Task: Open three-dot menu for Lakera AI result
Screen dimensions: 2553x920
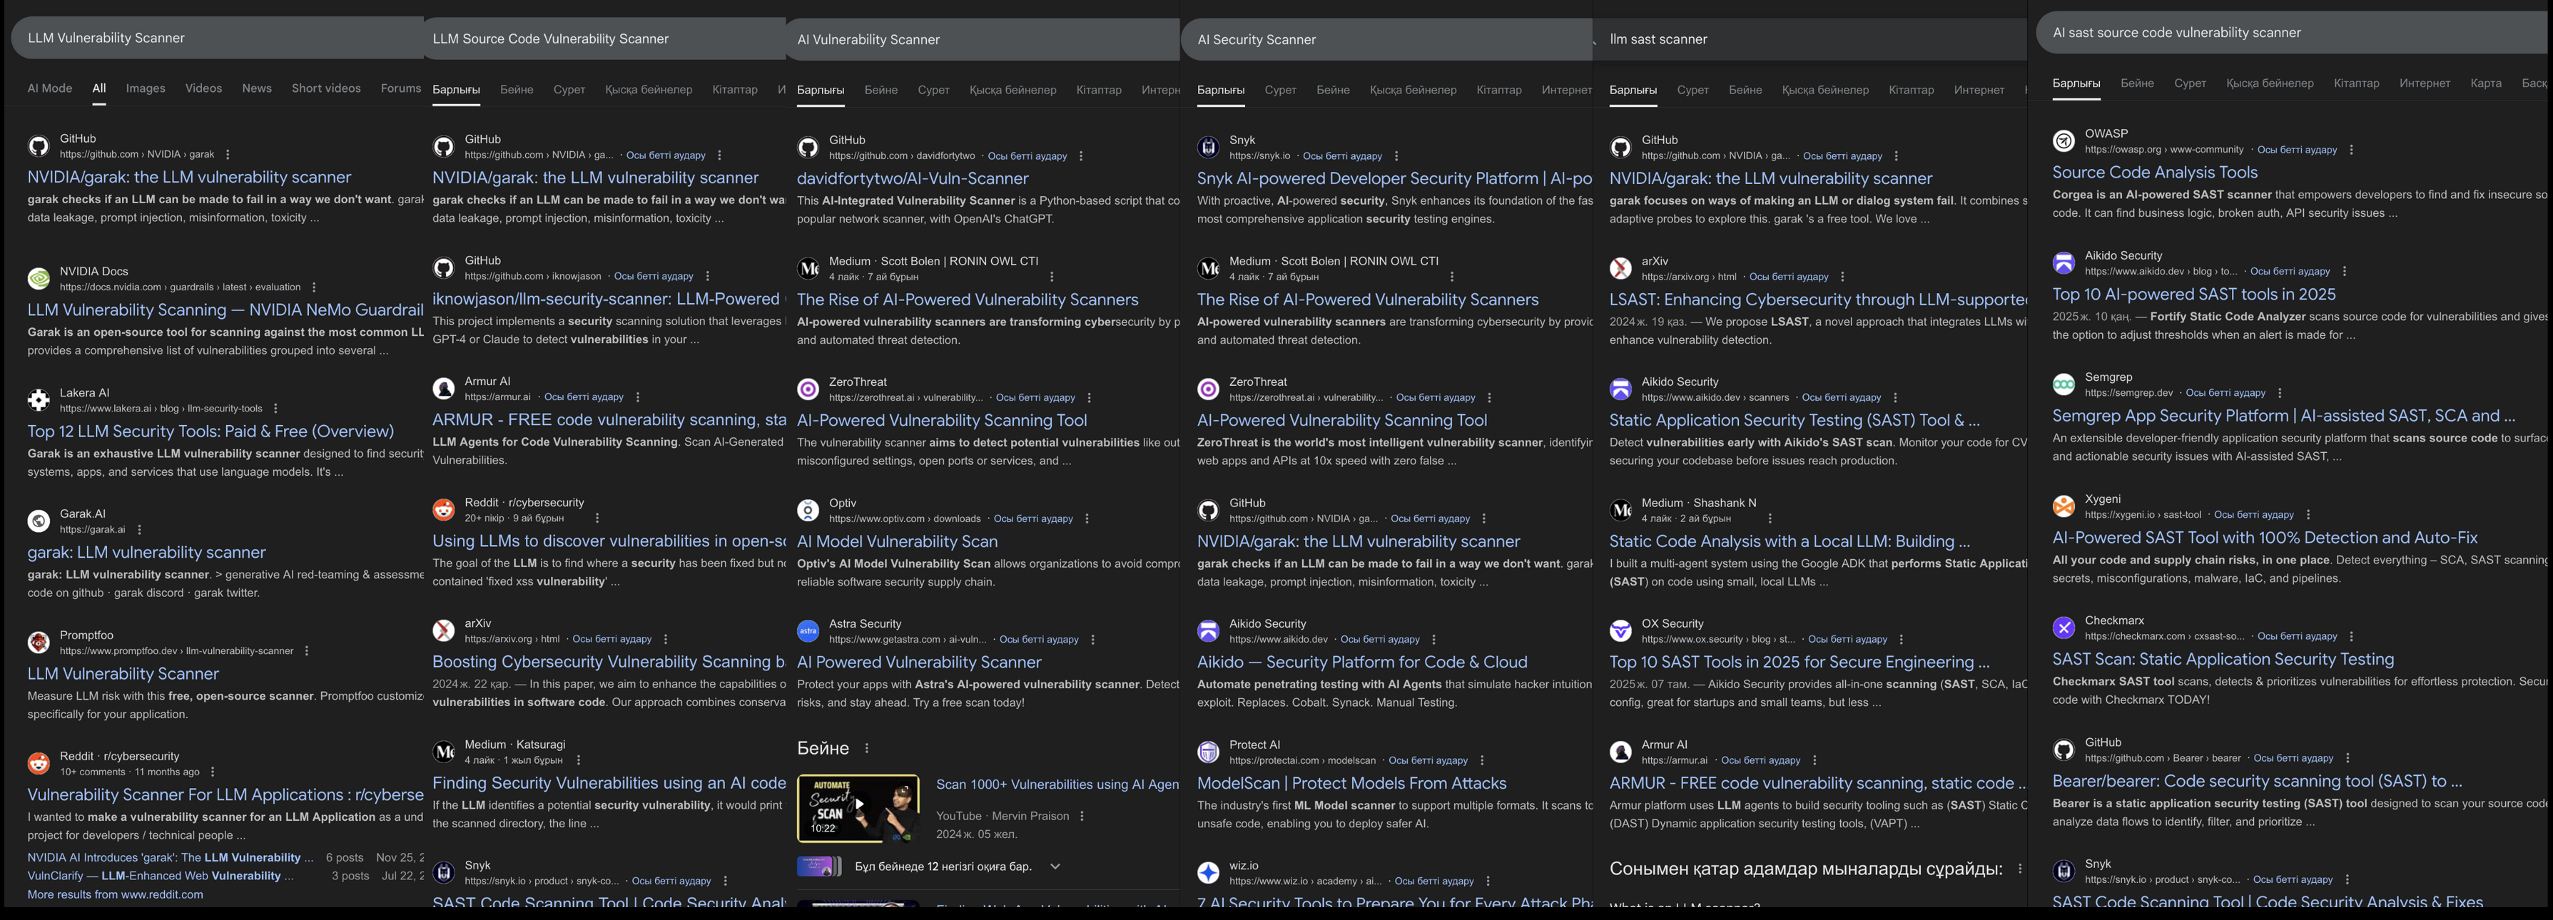Action: [x=275, y=408]
